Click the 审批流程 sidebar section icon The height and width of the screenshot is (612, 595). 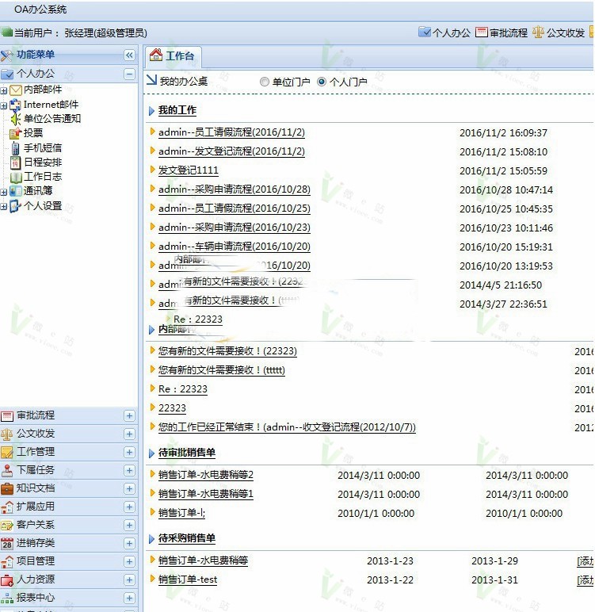click(x=7, y=416)
